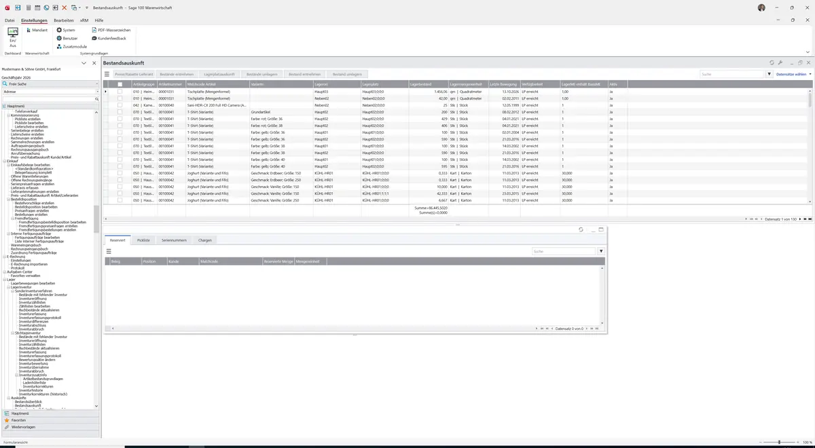Viewport: 815px width, 448px height.
Task: Sort by the Lagerbestand column header
Action: (428, 84)
